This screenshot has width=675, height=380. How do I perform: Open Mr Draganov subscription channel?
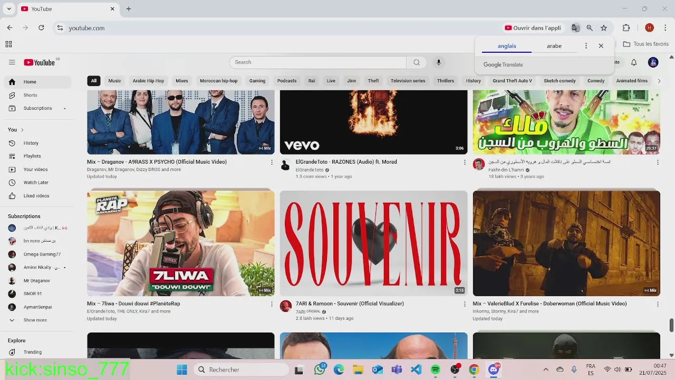pos(37,281)
